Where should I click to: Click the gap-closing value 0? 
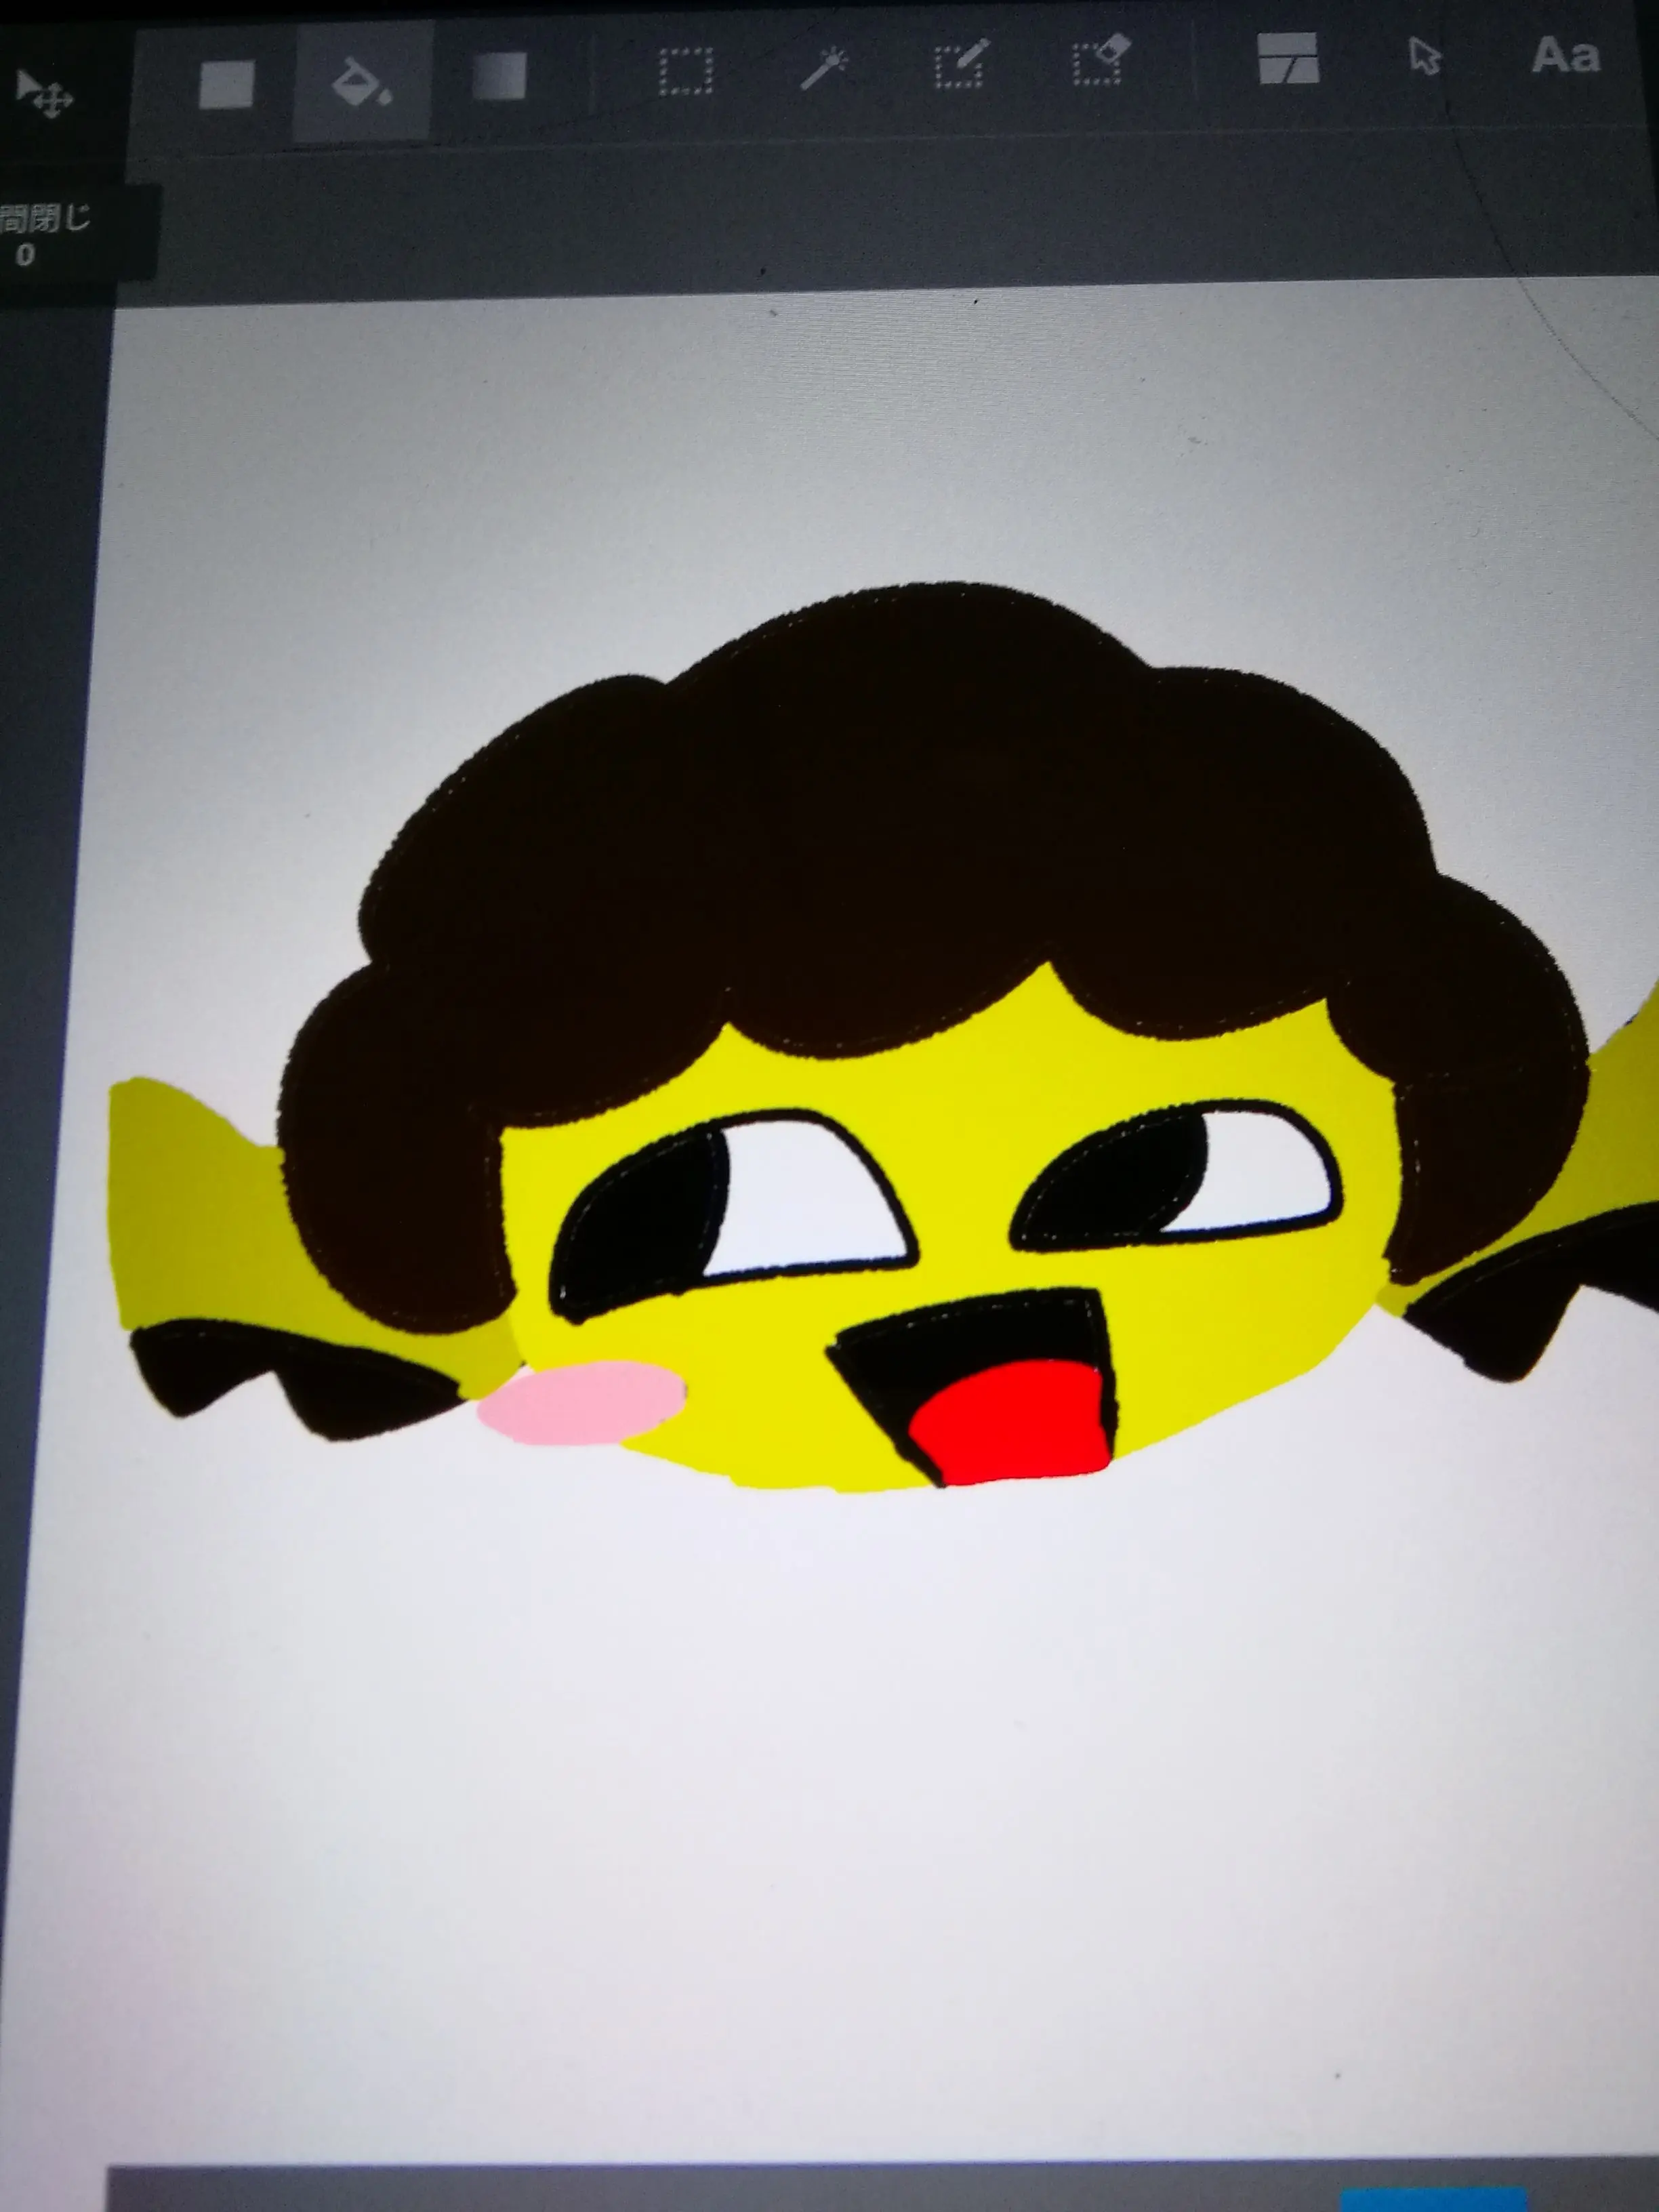click(25, 255)
